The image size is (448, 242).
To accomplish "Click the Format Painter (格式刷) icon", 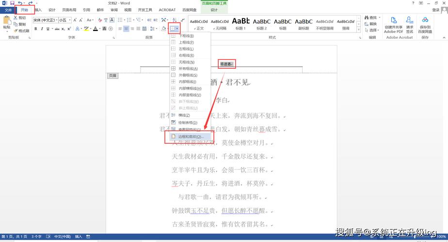I will coord(16,30).
